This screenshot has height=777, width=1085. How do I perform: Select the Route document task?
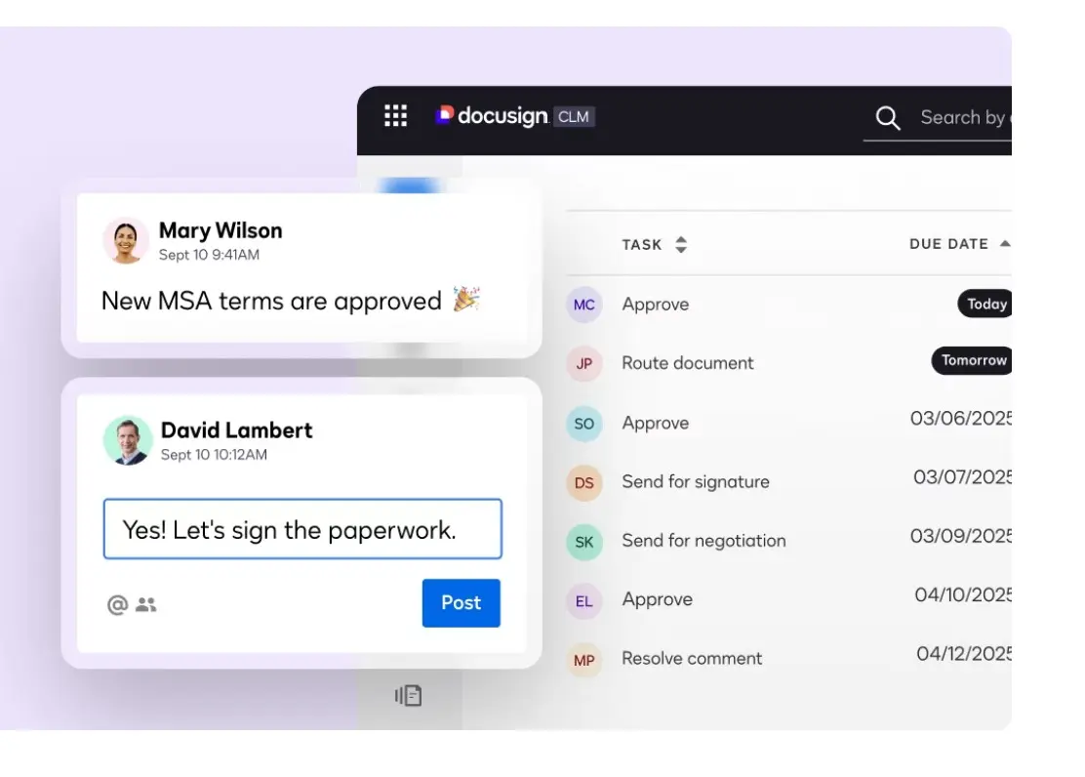[x=688, y=363]
